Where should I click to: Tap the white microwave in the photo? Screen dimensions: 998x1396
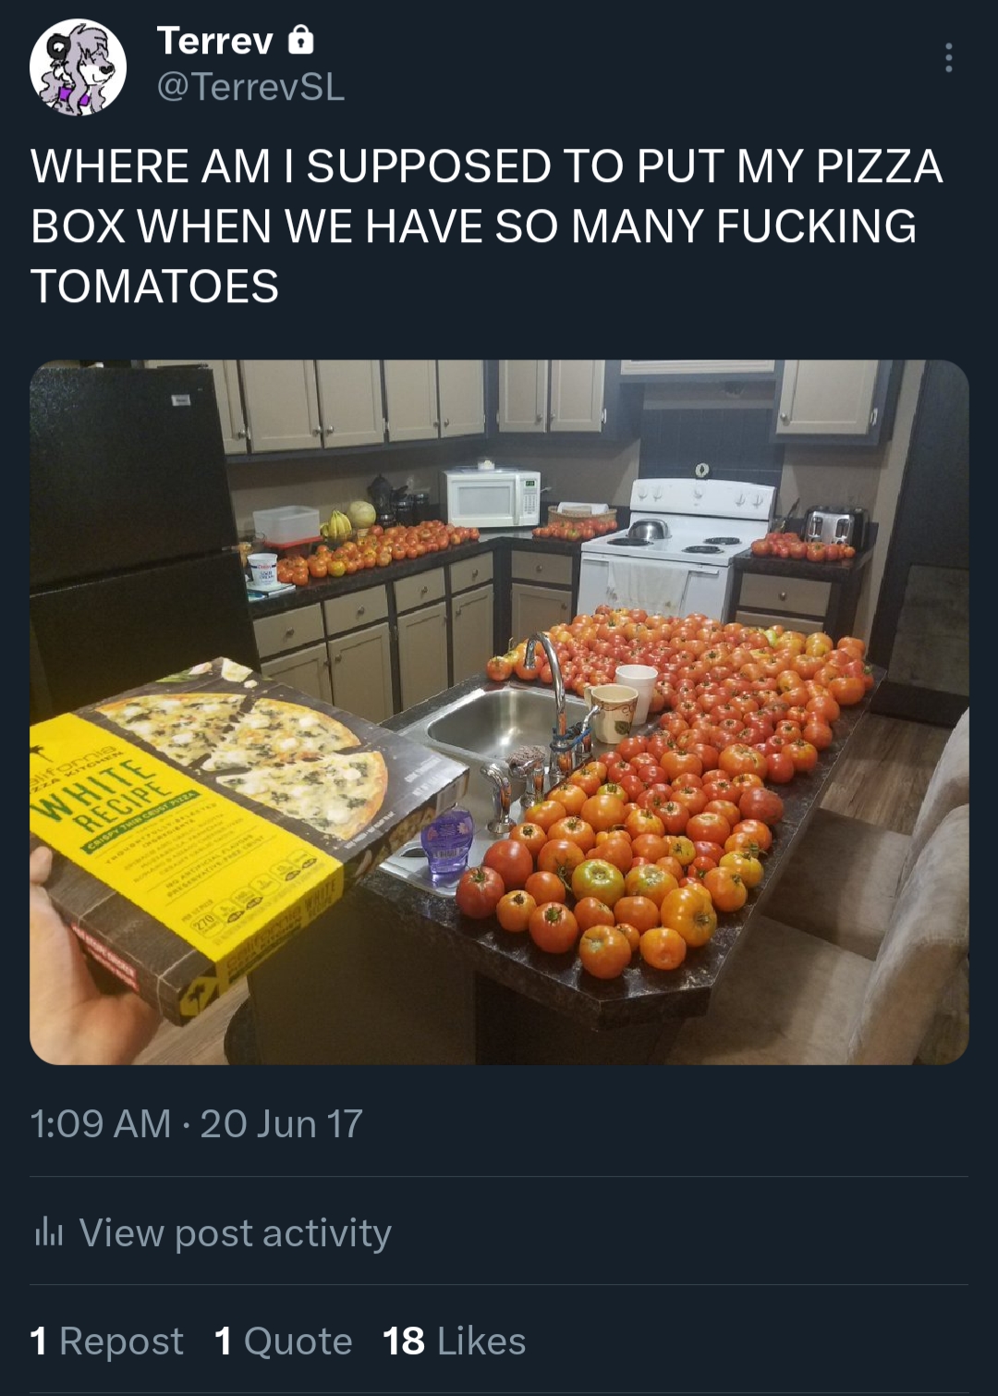tap(492, 497)
